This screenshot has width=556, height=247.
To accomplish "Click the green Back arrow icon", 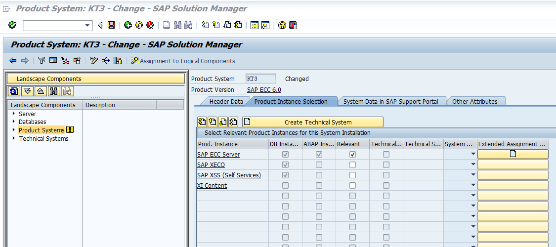I will click(128, 25).
